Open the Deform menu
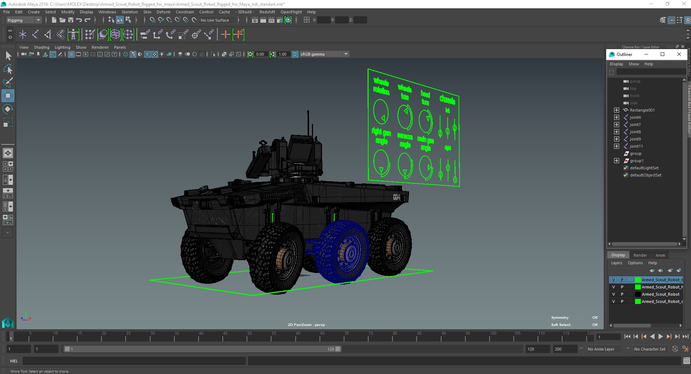 point(163,12)
